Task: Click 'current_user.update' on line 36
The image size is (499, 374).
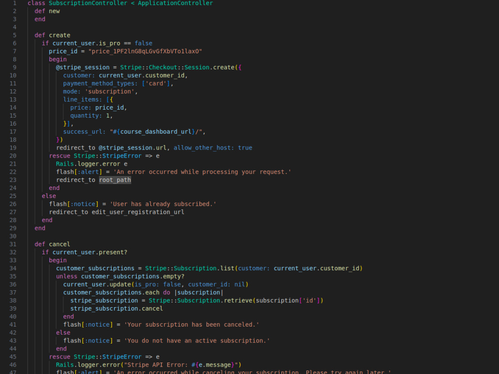Action: tap(97, 284)
